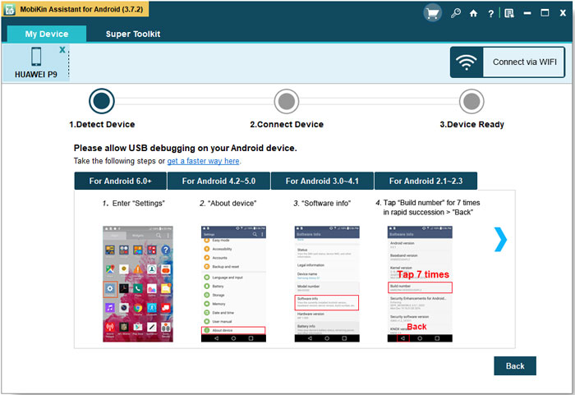Open the About device step screenshot
Screen dimensions: 575x395
coord(233,284)
